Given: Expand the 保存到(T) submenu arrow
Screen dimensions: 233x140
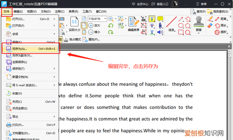Looking at the screenshot, I should [54, 69].
